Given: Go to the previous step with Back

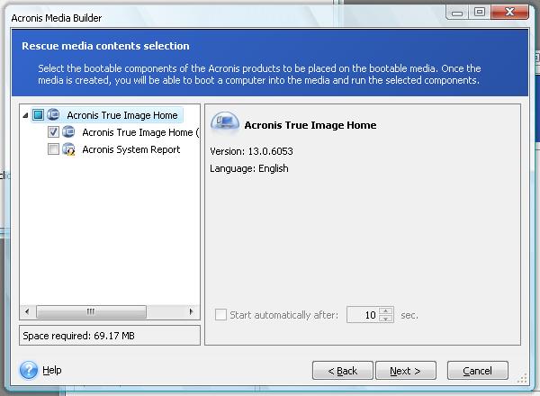Looking at the screenshot, I should (x=343, y=371).
